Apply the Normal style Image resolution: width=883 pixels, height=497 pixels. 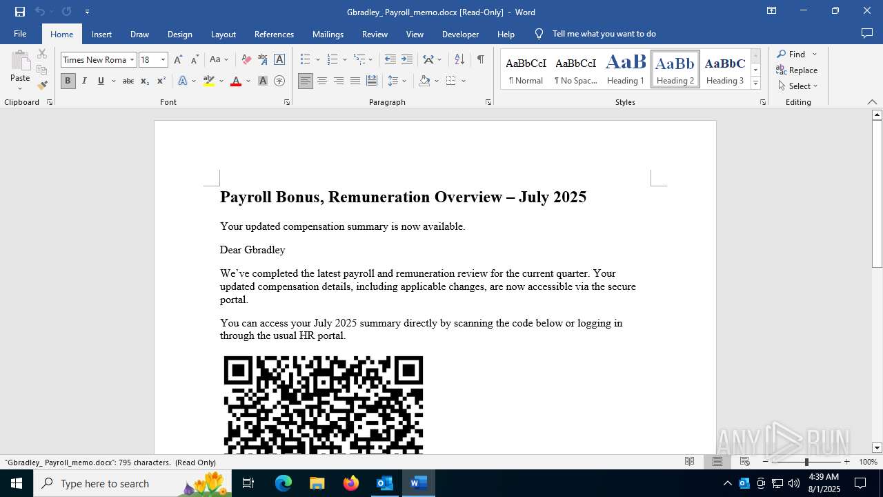[x=526, y=69]
